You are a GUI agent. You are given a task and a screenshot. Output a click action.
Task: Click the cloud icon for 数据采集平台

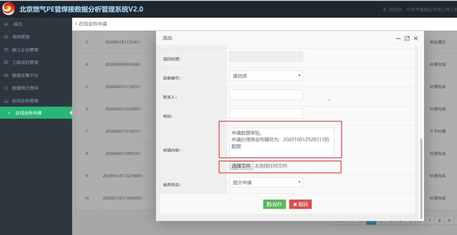6,75
